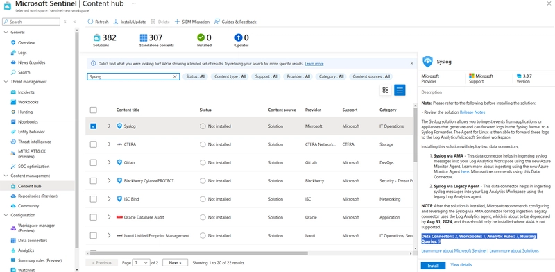Click the horizontal scrollbar under the table

[198, 253]
